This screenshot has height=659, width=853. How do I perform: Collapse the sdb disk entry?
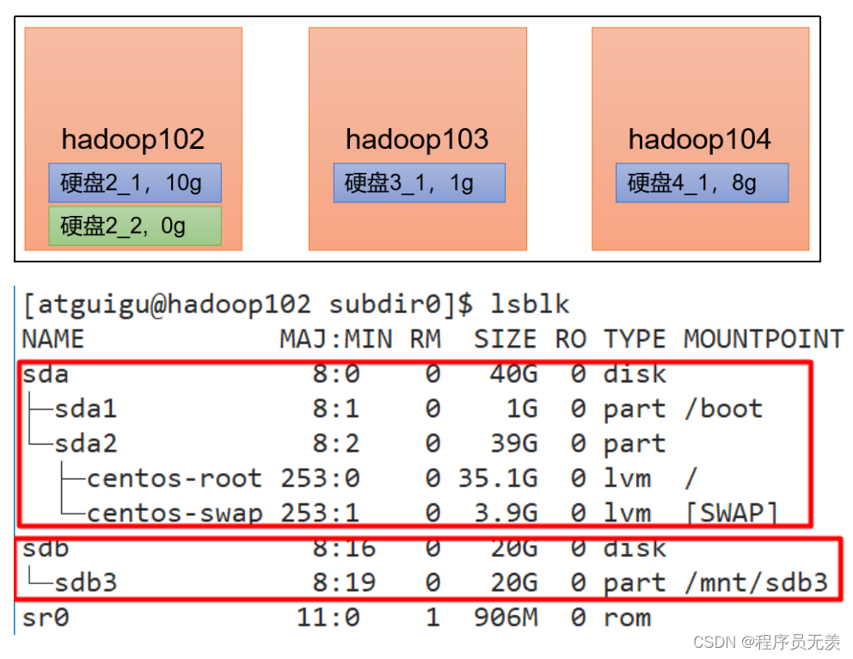46,547
